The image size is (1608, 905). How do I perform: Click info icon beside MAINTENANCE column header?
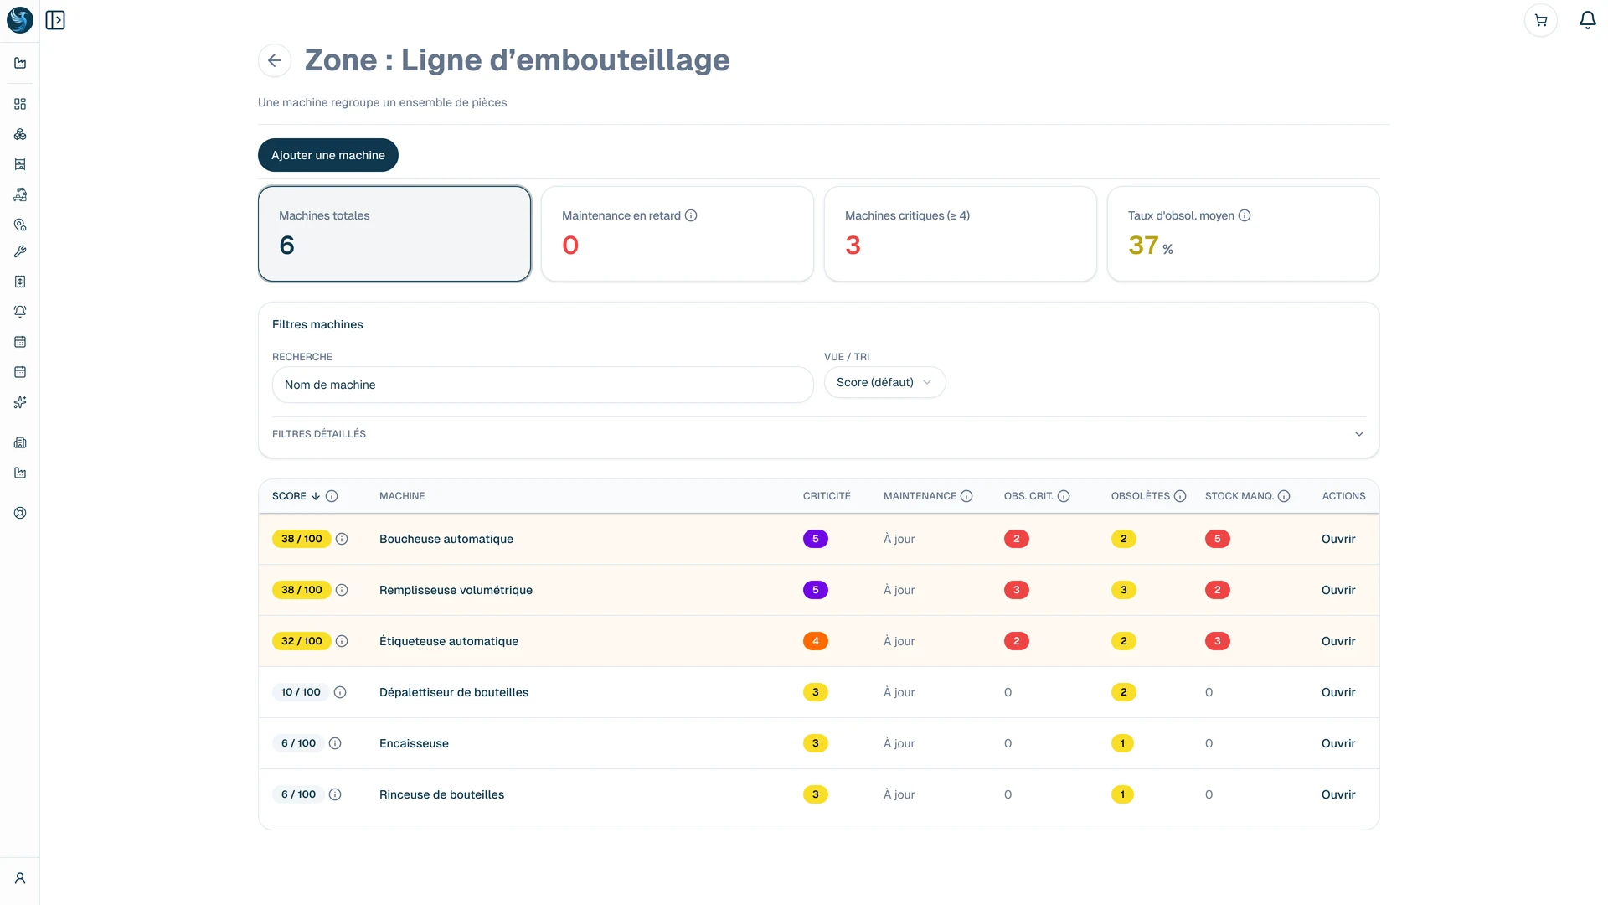click(966, 496)
